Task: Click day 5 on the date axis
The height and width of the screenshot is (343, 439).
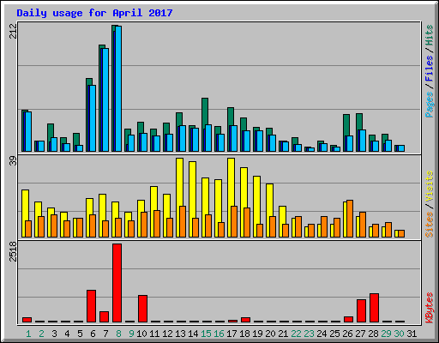Action: pos(80,334)
